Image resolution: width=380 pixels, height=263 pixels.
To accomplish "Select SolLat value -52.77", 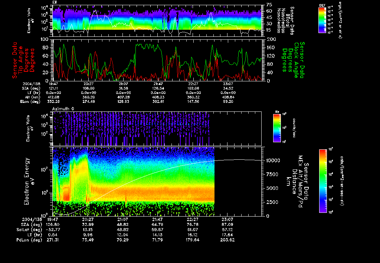I will click(x=53, y=230).
